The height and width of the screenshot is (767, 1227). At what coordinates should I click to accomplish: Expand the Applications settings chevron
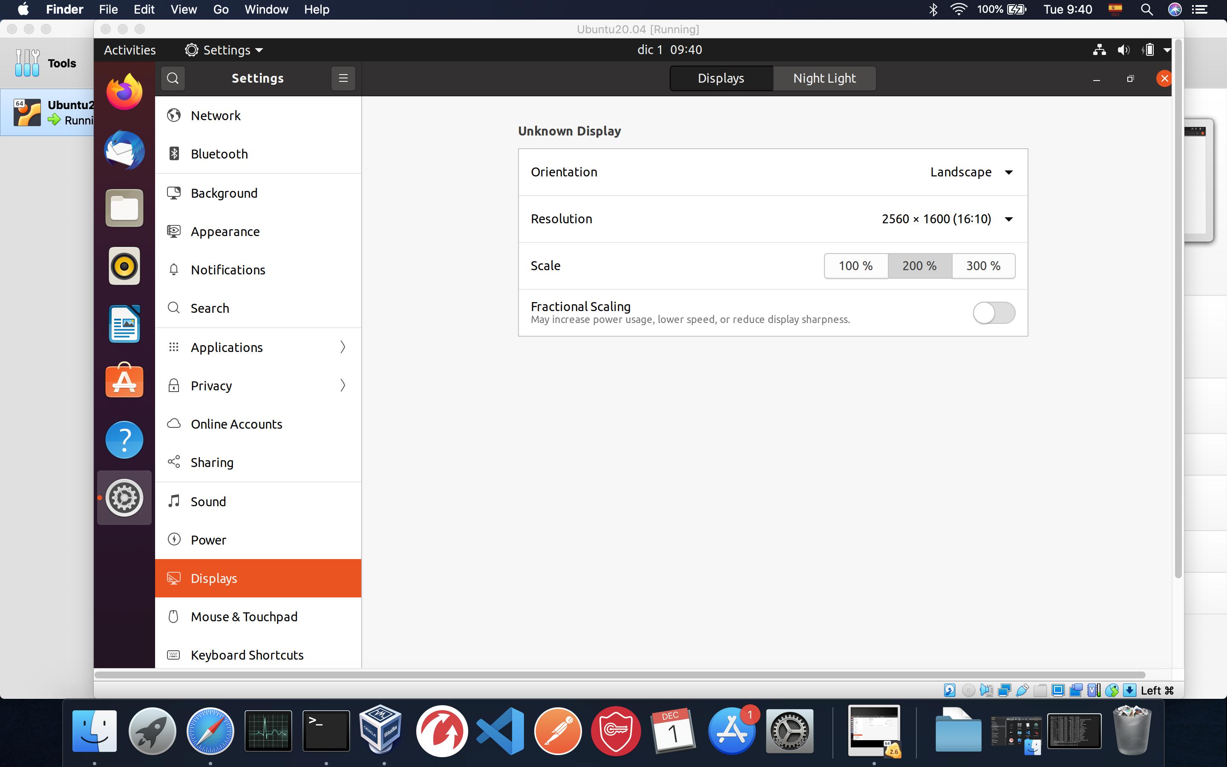point(343,347)
